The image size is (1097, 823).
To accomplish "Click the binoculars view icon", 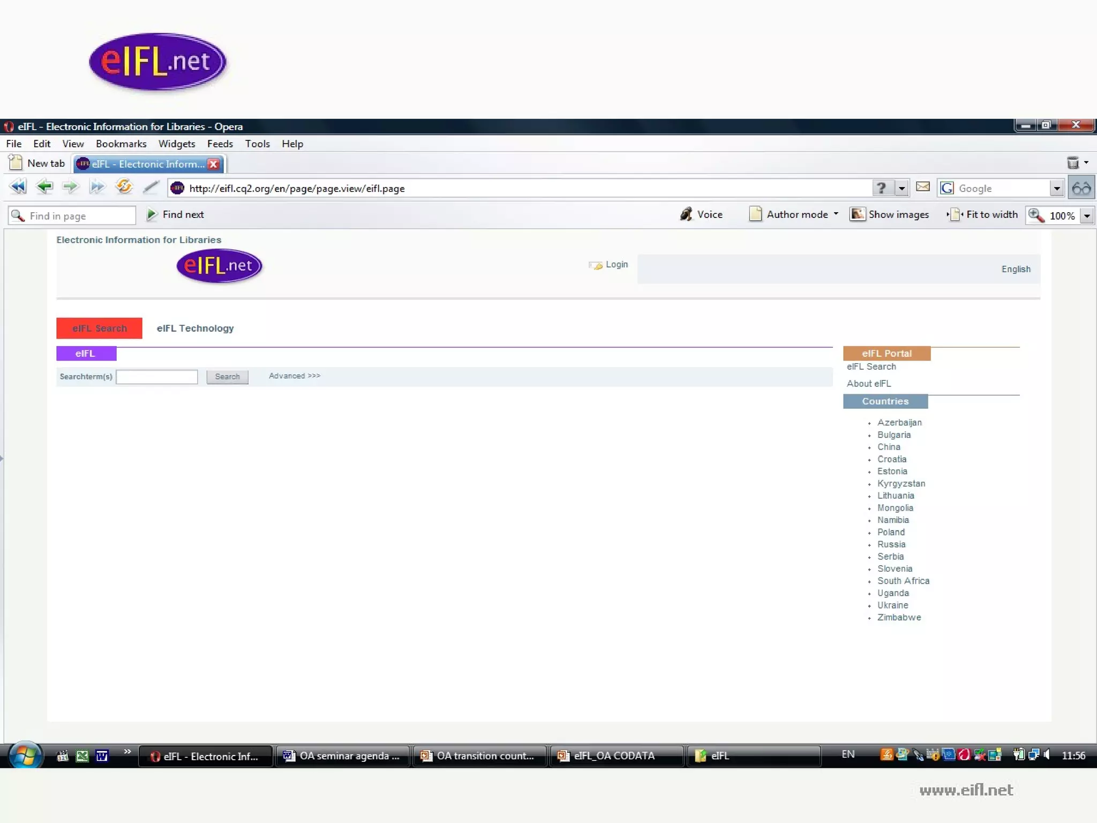I will (x=1081, y=188).
